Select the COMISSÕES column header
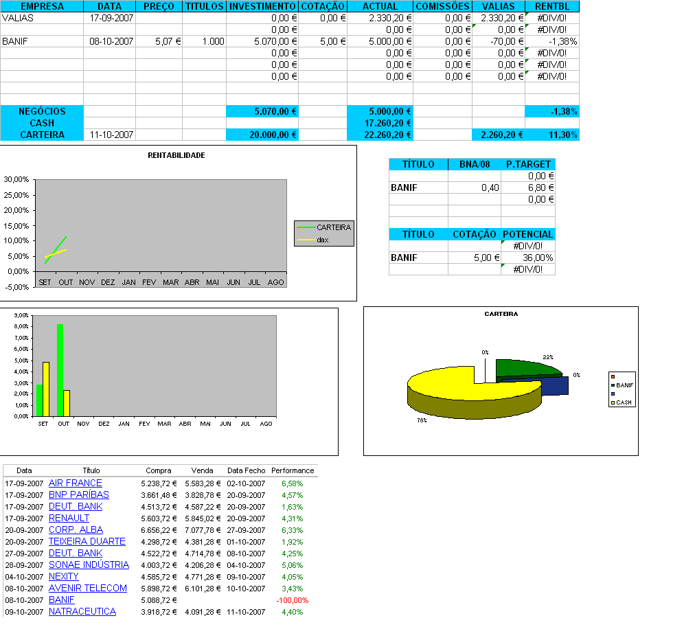This screenshot has height=627, width=695. (442, 6)
